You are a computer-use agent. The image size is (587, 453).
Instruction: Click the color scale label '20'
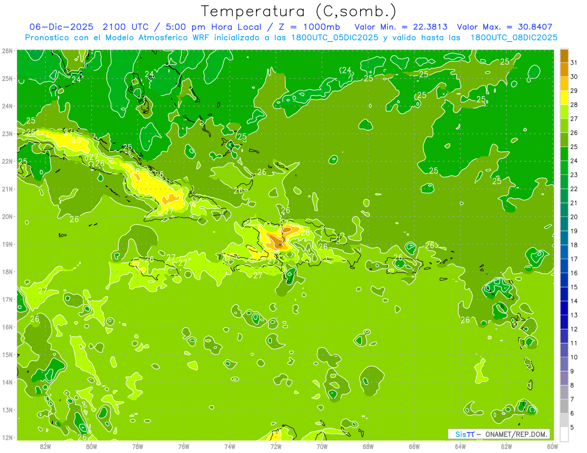[x=574, y=217]
